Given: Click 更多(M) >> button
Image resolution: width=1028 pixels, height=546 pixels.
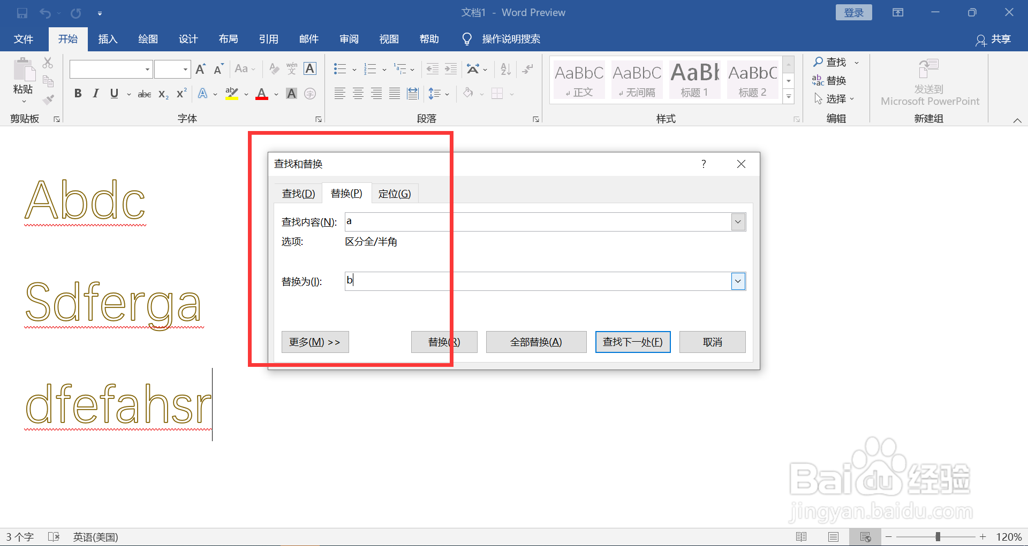Looking at the screenshot, I should coord(315,342).
